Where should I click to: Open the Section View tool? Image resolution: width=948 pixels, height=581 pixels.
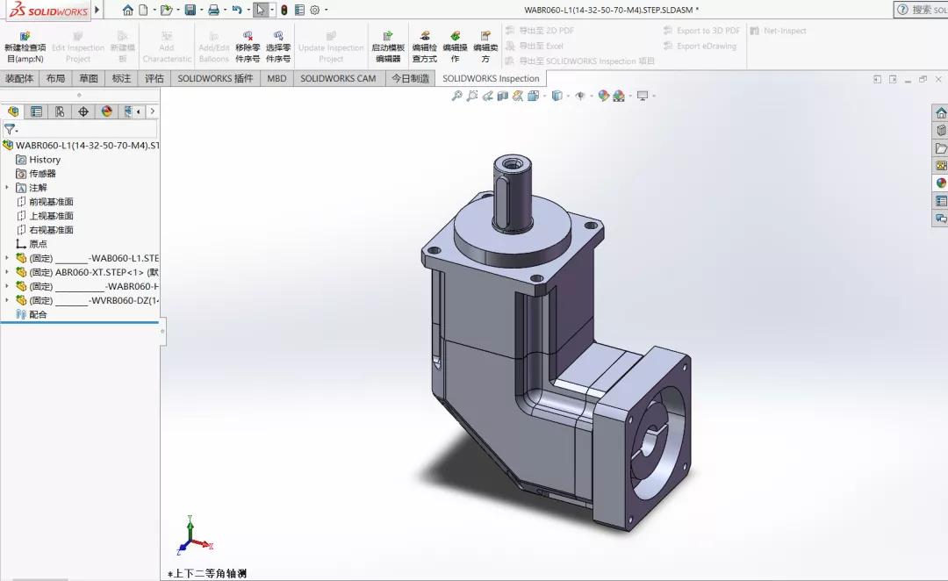pos(501,96)
